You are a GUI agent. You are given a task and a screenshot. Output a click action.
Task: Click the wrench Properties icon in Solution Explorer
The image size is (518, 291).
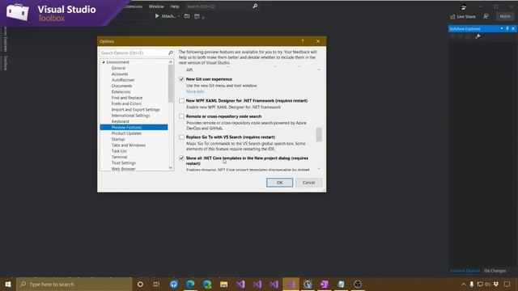(478, 36)
